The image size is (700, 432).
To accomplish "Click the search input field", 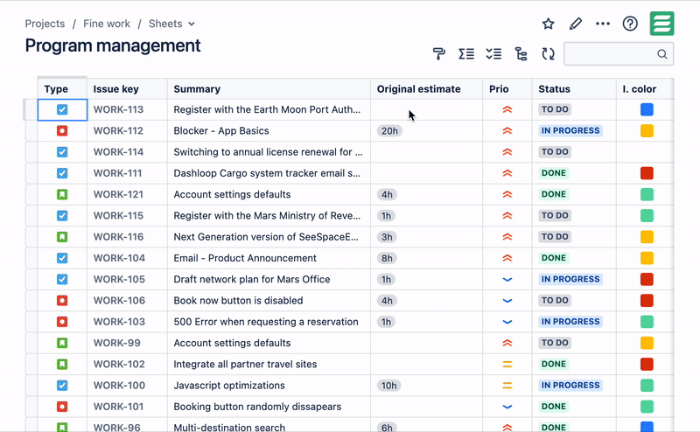I will pos(619,54).
